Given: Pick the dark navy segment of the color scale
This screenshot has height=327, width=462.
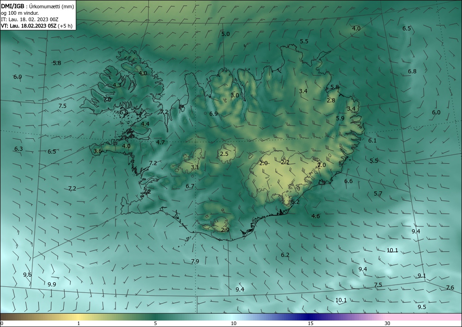Looking at the screenshot, I should 310,317.
